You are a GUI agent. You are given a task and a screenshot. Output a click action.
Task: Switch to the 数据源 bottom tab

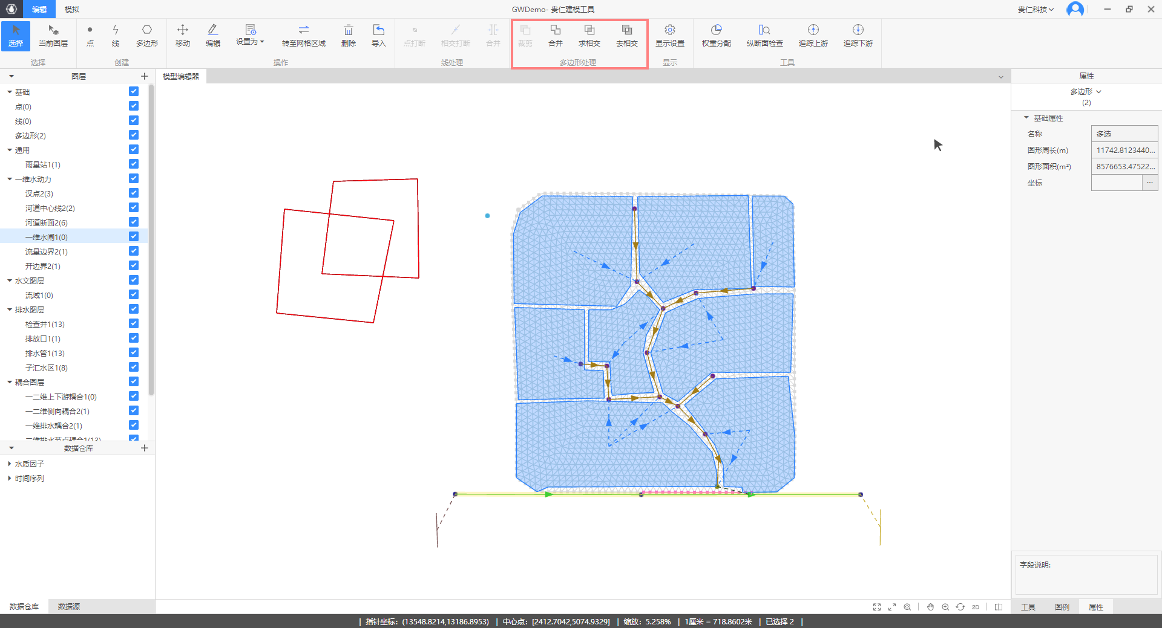pos(69,606)
